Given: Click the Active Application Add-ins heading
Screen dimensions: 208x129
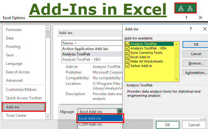Looking at the screenshot, I should 85,49.
